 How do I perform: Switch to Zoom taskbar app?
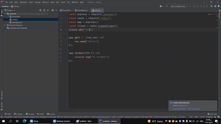coord(40,121)
